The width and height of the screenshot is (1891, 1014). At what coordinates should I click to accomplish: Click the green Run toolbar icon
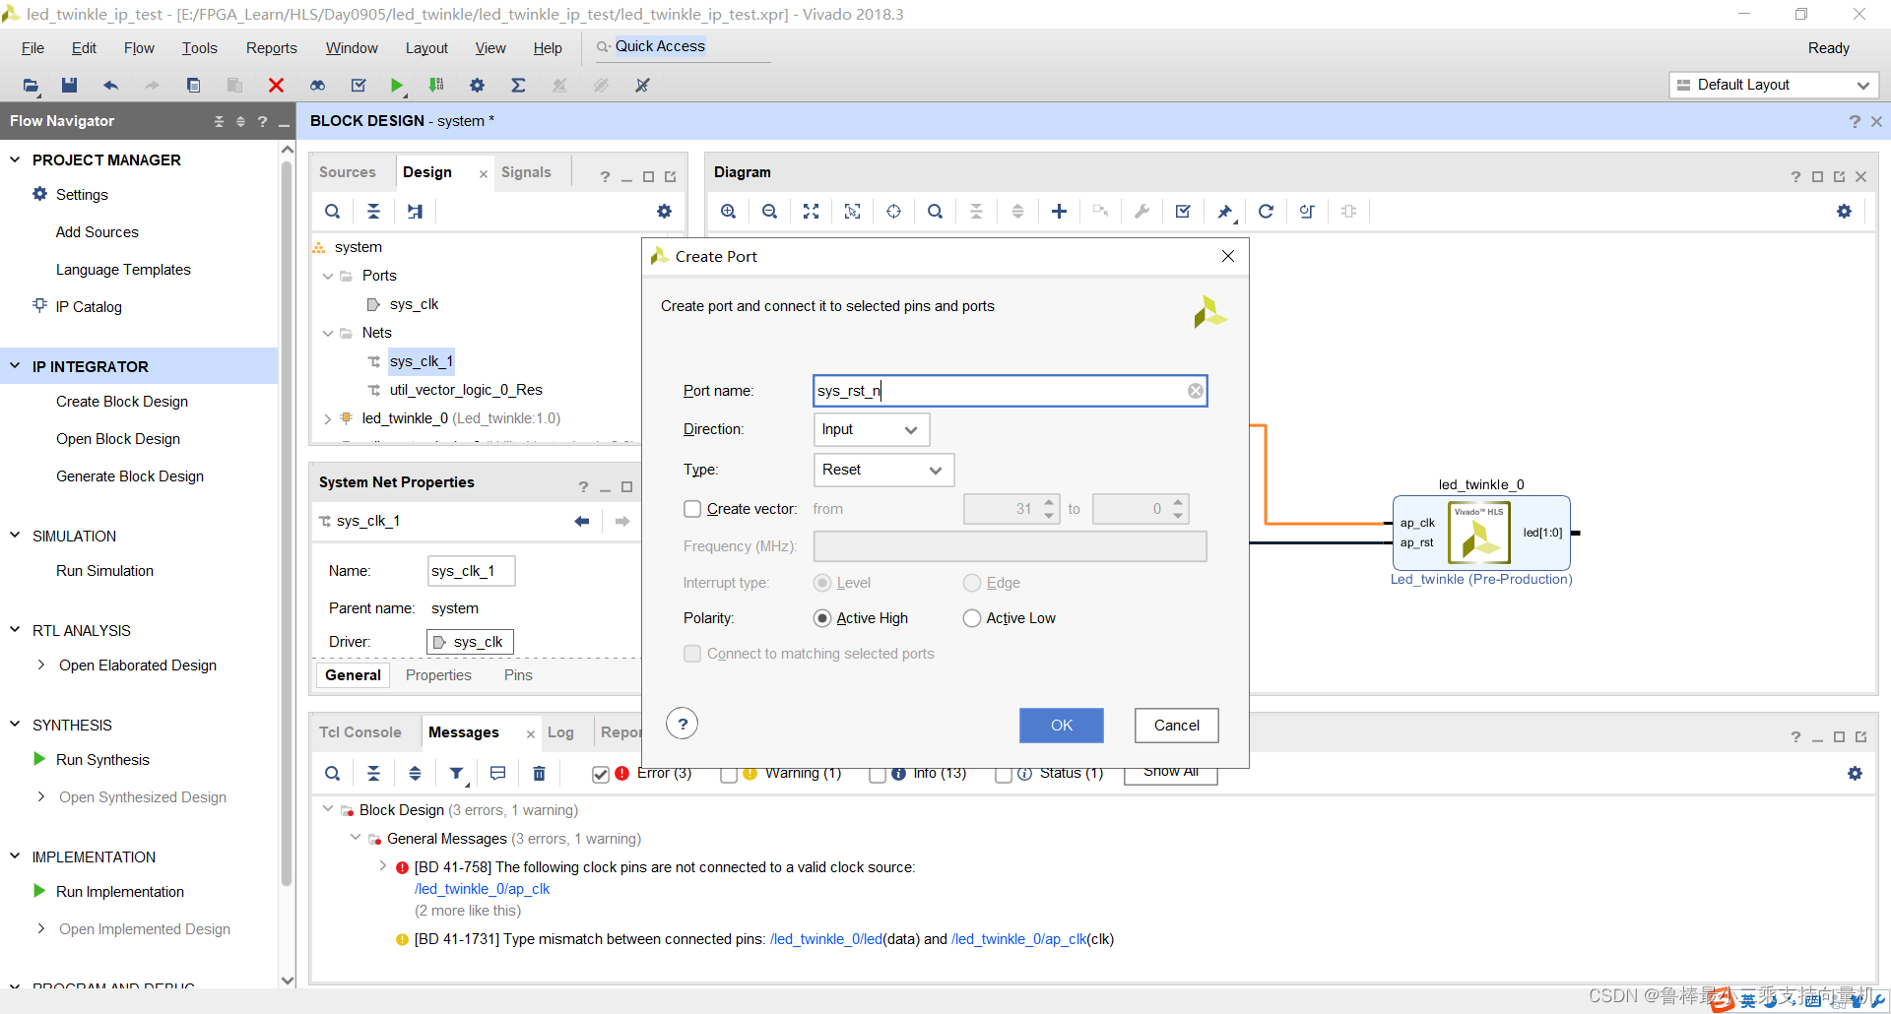(397, 86)
